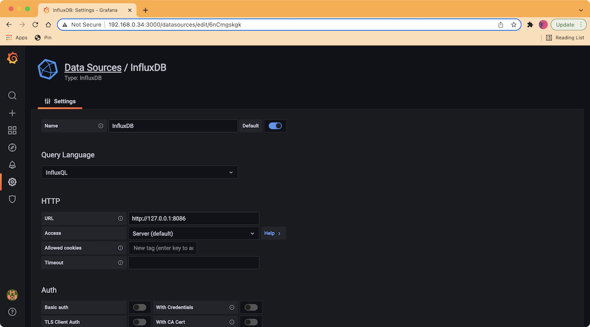Enable the TLS Client Auth switch

tap(140, 322)
